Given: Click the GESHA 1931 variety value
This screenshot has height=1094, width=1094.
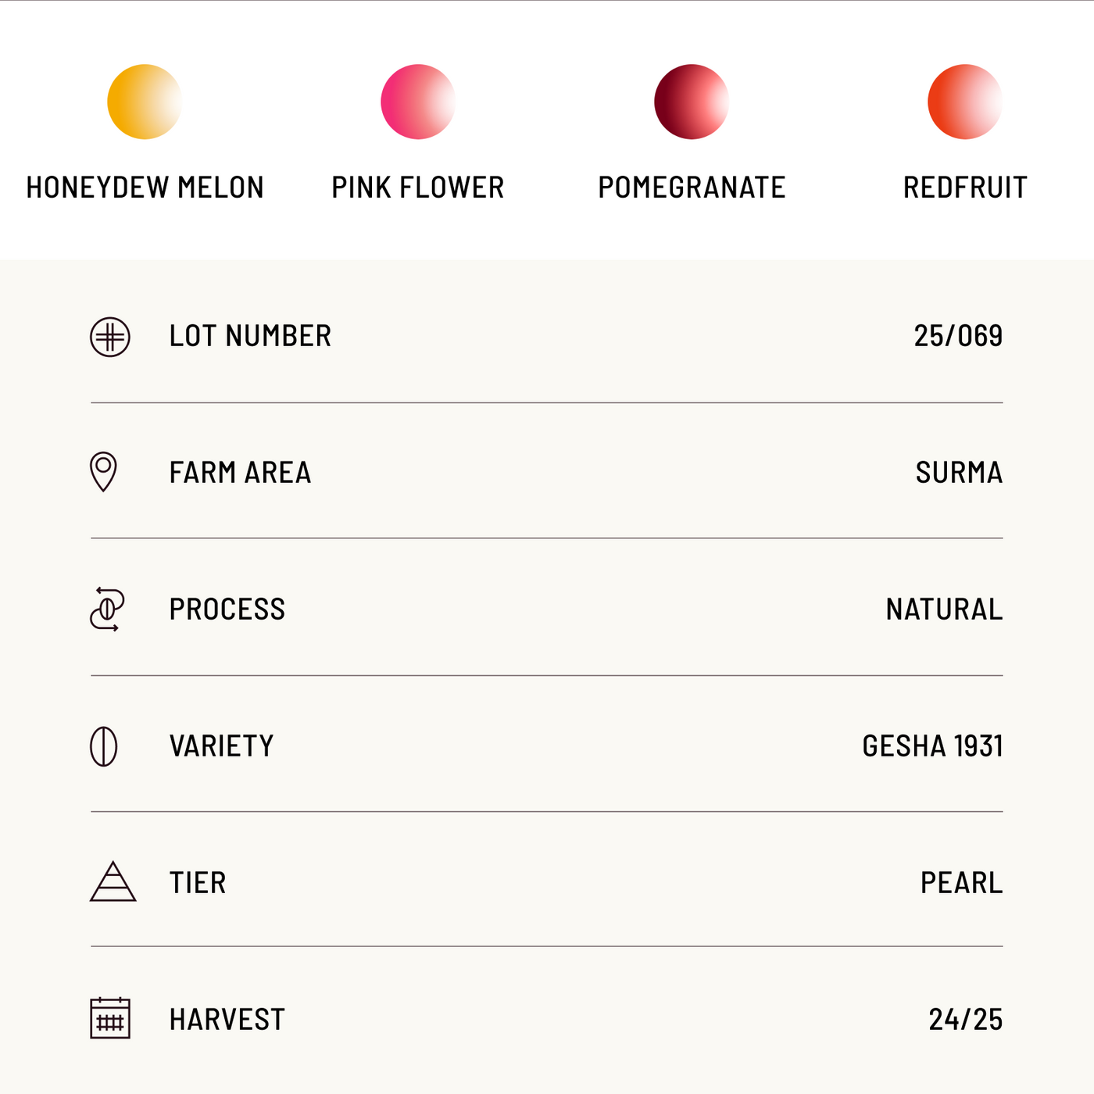Looking at the screenshot, I should [932, 746].
